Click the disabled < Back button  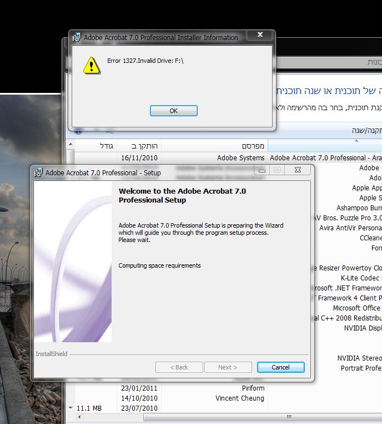pyautogui.click(x=179, y=367)
